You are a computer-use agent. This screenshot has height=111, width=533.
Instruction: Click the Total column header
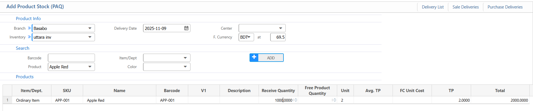click(x=500, y=91)
